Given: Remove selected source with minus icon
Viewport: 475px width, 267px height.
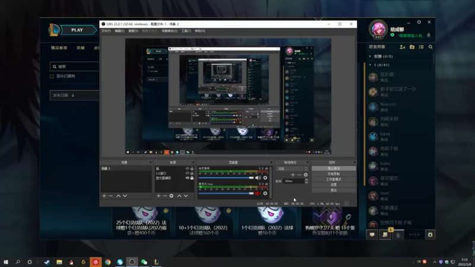Looking at the screenshot, I should coord(165,196).
